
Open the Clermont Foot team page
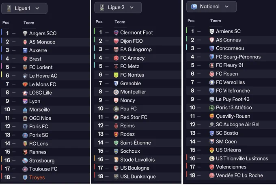137,32
